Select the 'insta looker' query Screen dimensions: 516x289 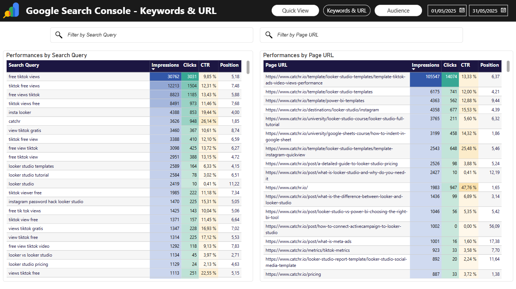pyautogui.click(x=20, y=112)
